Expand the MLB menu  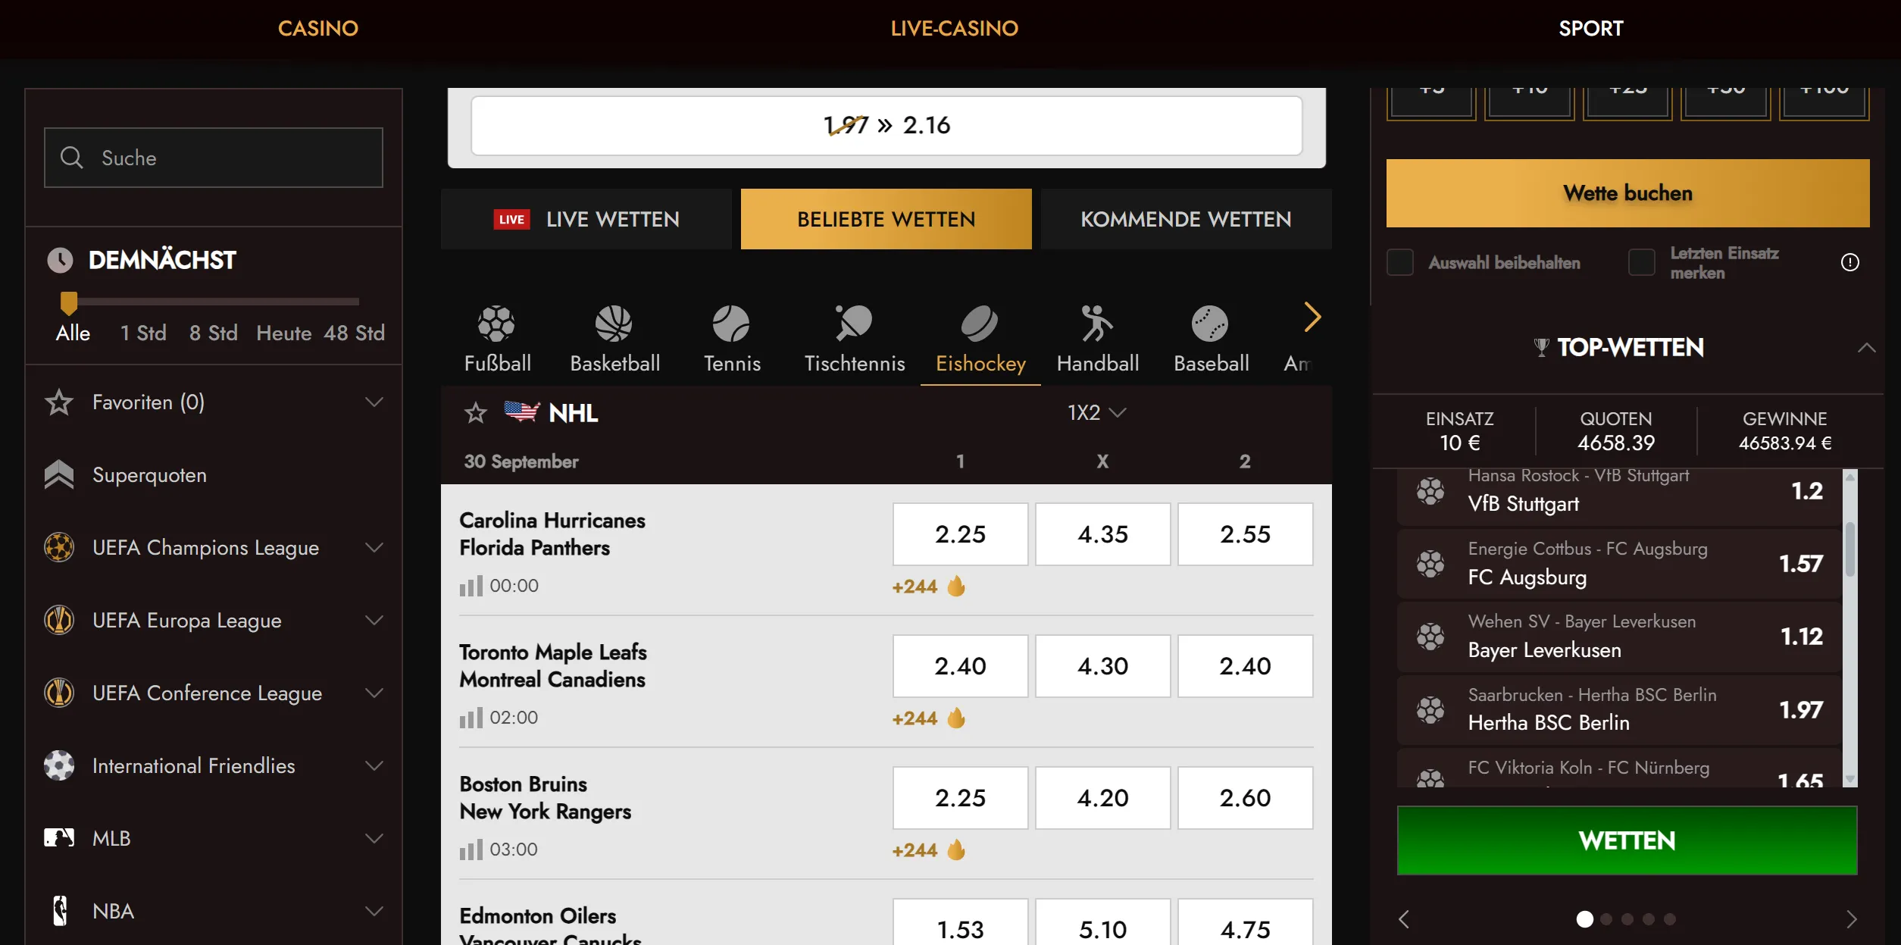click(374, 838)
